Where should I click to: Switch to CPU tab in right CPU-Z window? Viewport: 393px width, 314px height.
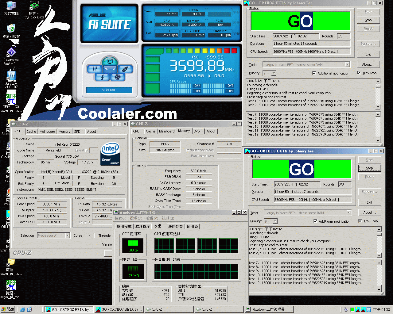(x=136, y=131)
